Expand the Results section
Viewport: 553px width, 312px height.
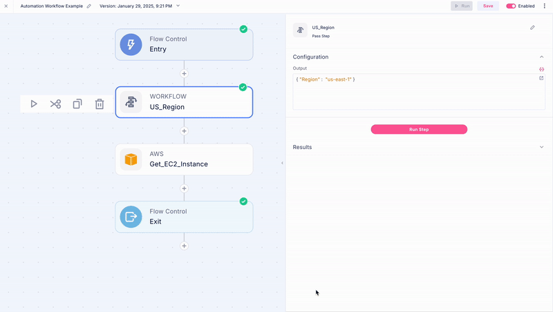click(x=541, y=147)
